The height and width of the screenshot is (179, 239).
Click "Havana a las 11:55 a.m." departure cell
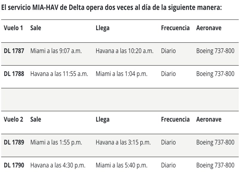point(59,74)
